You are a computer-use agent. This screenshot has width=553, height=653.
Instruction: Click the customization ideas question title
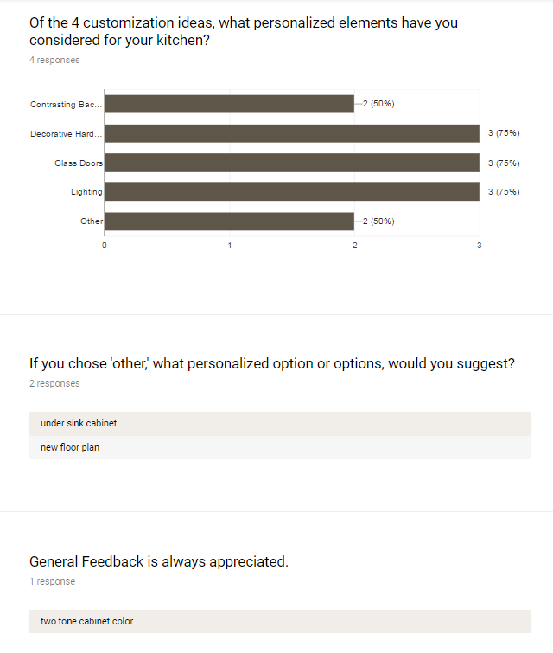point(244,31)
